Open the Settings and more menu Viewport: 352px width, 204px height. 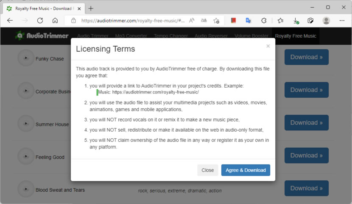click(342, 21)
